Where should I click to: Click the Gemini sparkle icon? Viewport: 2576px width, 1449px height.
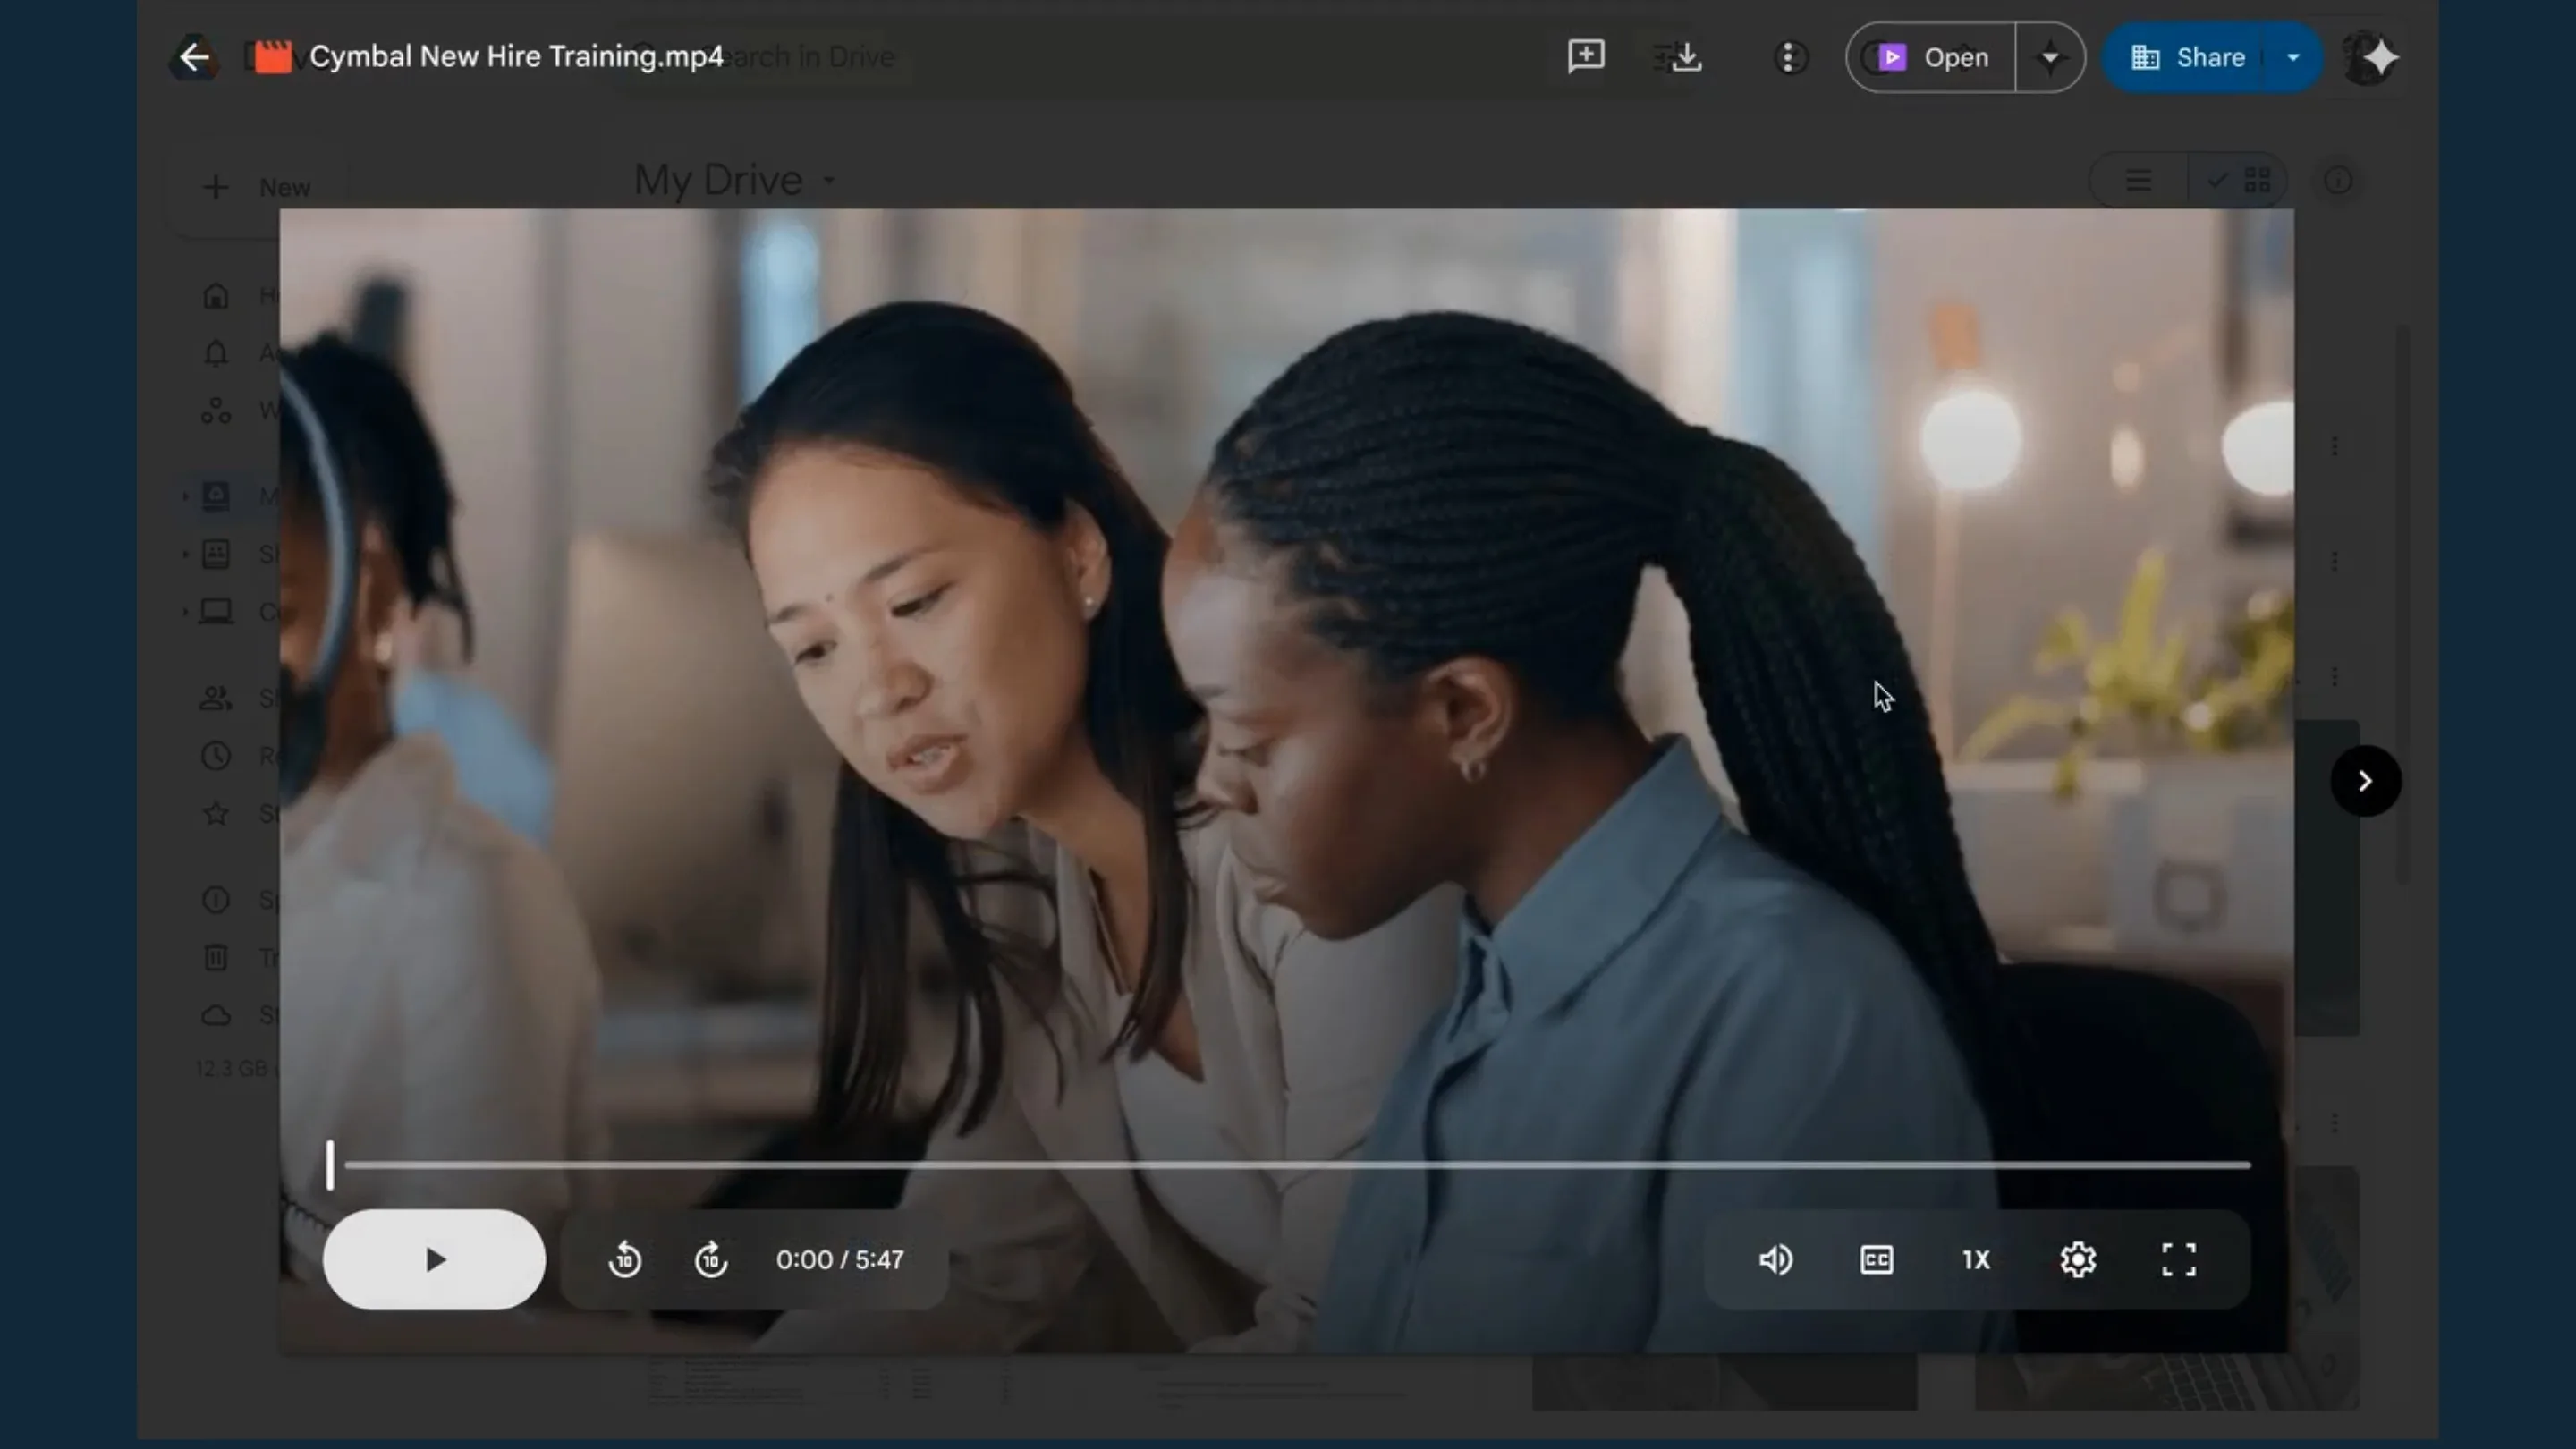(2382, 57)
